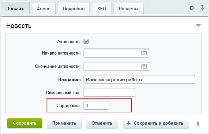Click the Начало активности date field

[x=111, y=53]
